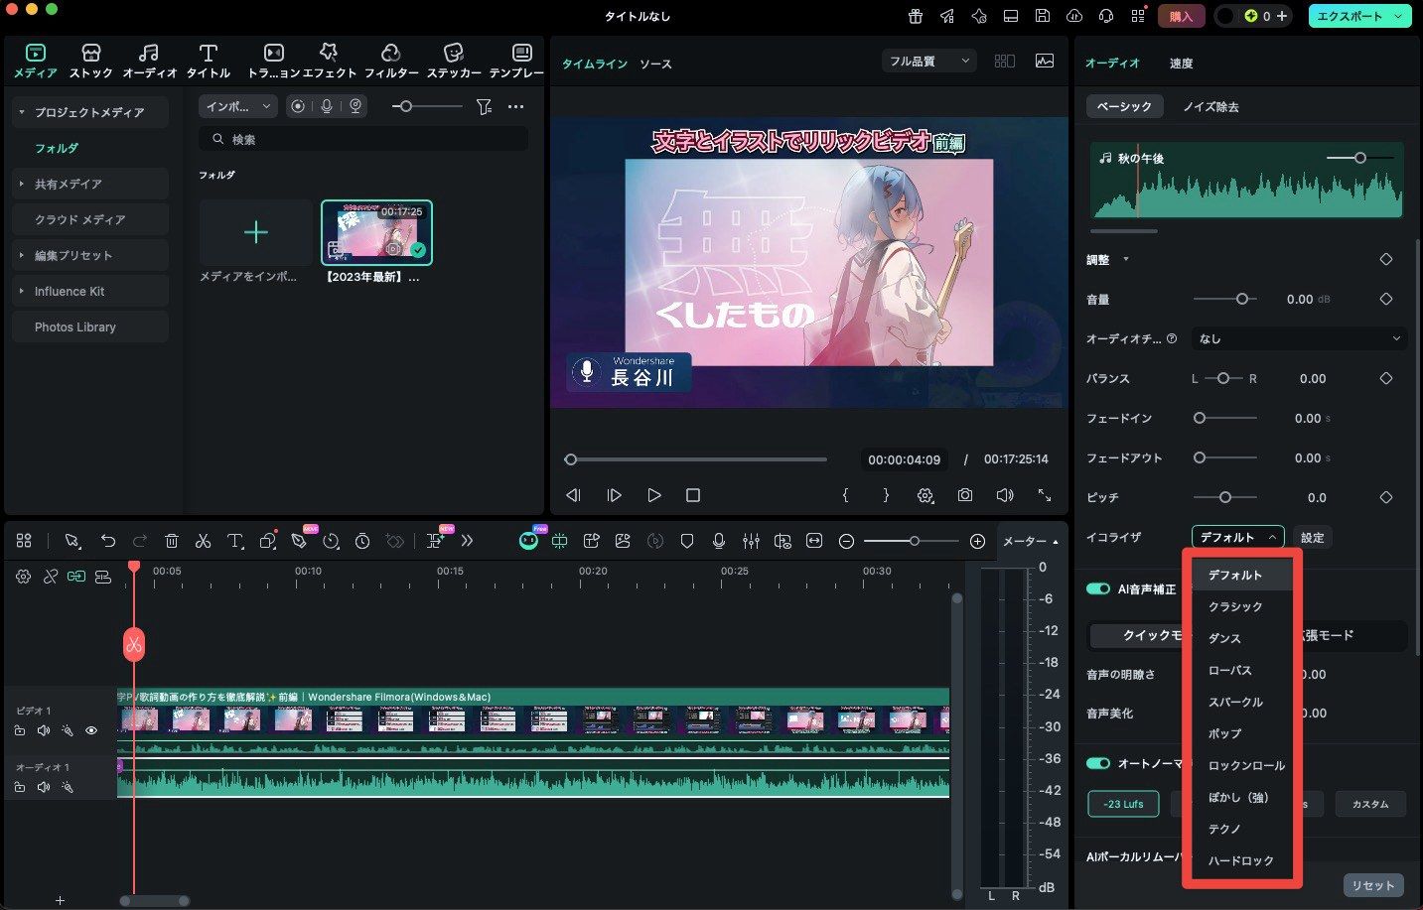Viewport: 1423px width, 910px height.
Task: Open the Titles tab
Action: [x=209, y=61]
